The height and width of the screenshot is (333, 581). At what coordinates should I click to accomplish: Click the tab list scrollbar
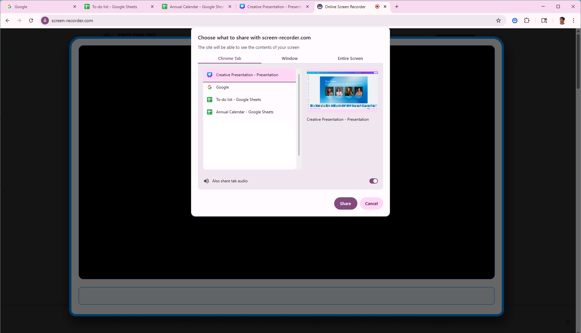tap(299, 115)
